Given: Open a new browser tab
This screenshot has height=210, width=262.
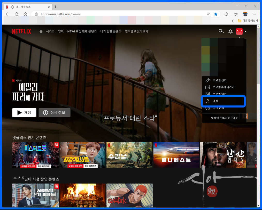Looking at the screenshot, I should pos(55,7).
